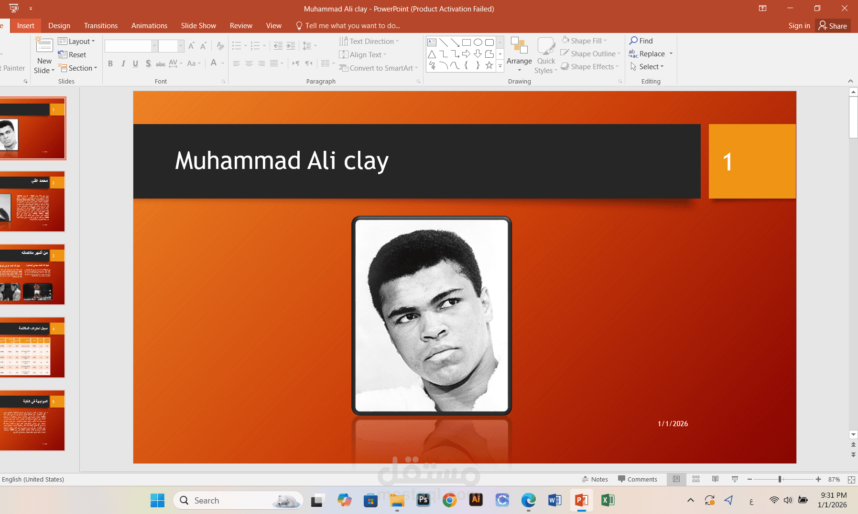Select the rectangle shape tool

click(x=467, y=42)
